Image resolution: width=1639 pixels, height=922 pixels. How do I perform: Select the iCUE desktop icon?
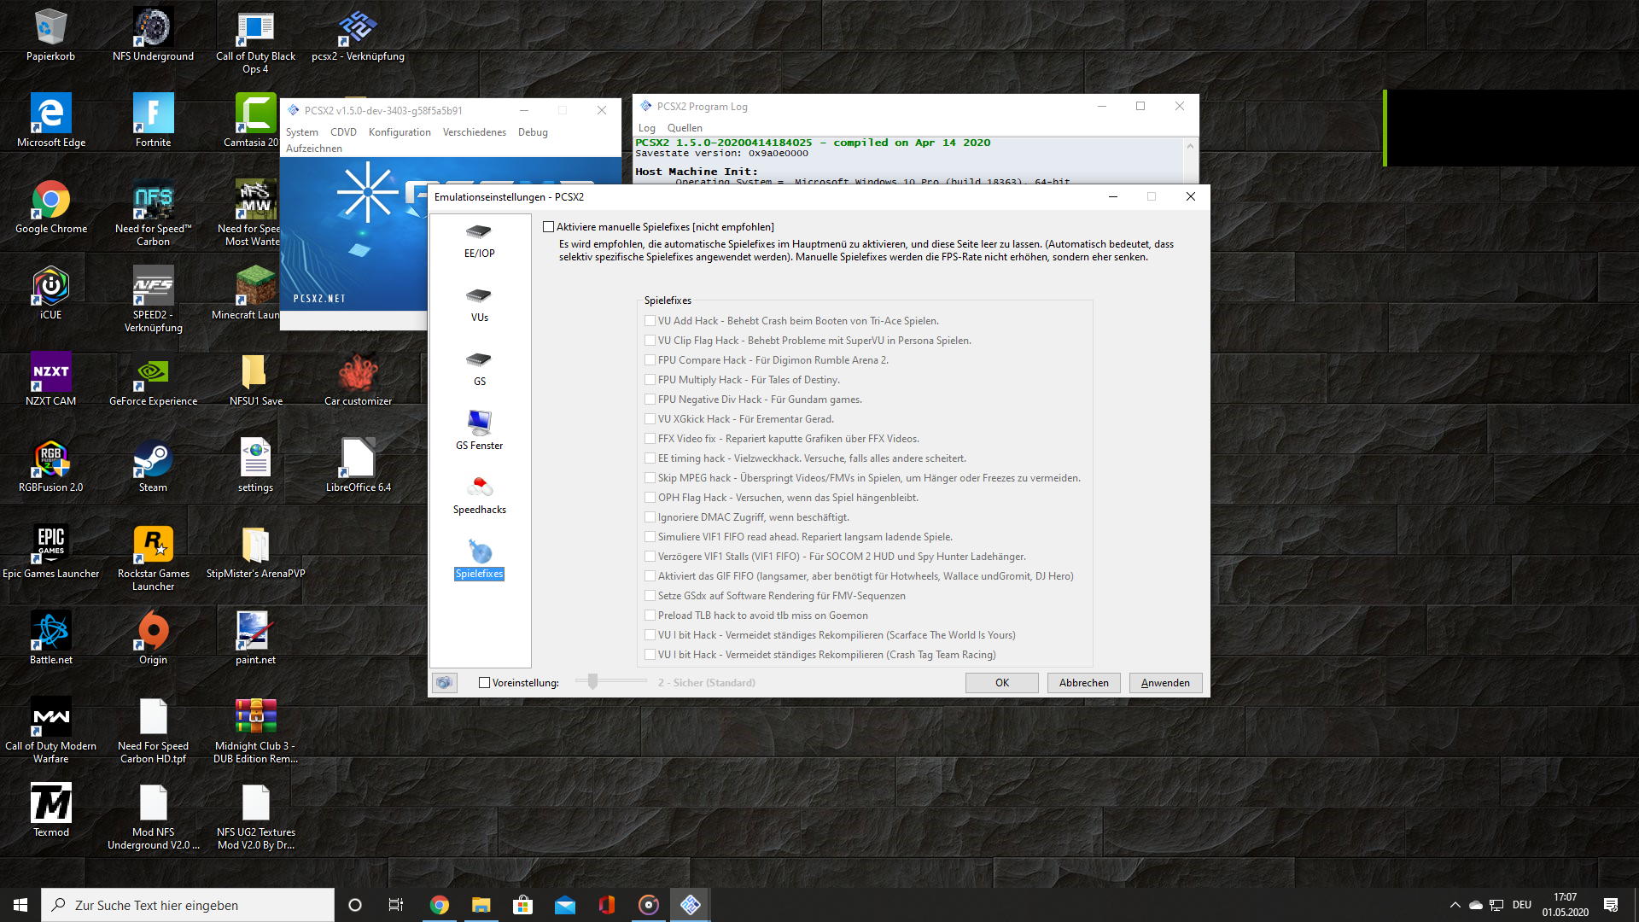[x=50, y=294]
